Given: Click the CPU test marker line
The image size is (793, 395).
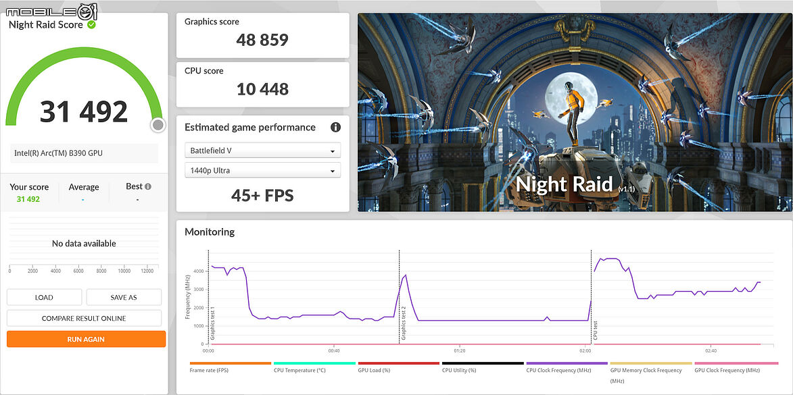Looking at the screenshot, I should click(x=592, y=297).
